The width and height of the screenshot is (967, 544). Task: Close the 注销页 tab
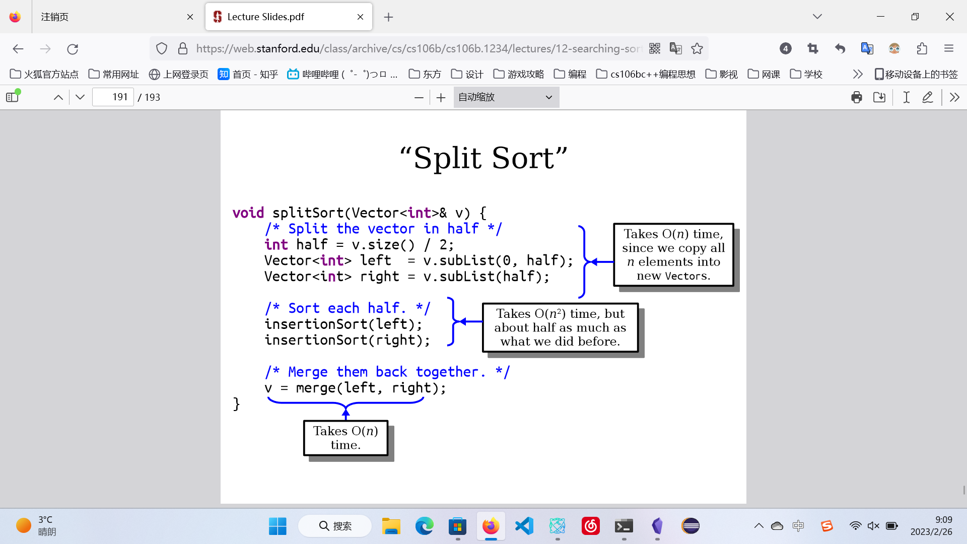tap(190, 17)
